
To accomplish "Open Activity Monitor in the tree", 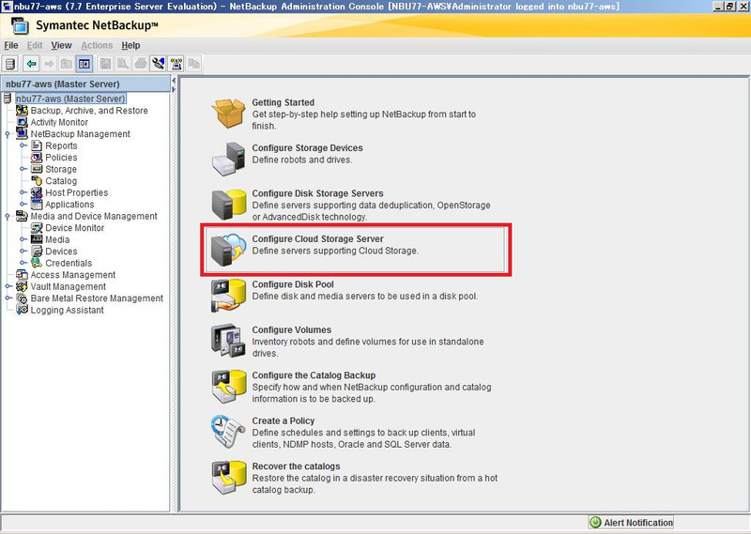I will (x=59, y=123).
